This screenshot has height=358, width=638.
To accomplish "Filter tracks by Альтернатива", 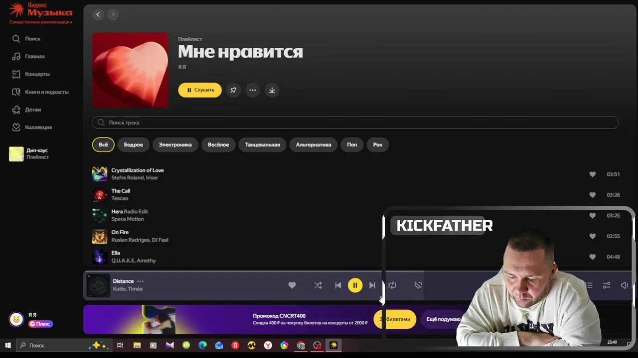I will [x=314, y=145].
